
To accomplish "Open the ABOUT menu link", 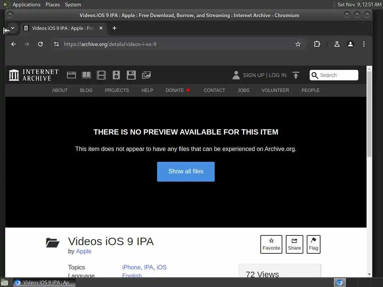I will 59,90.
